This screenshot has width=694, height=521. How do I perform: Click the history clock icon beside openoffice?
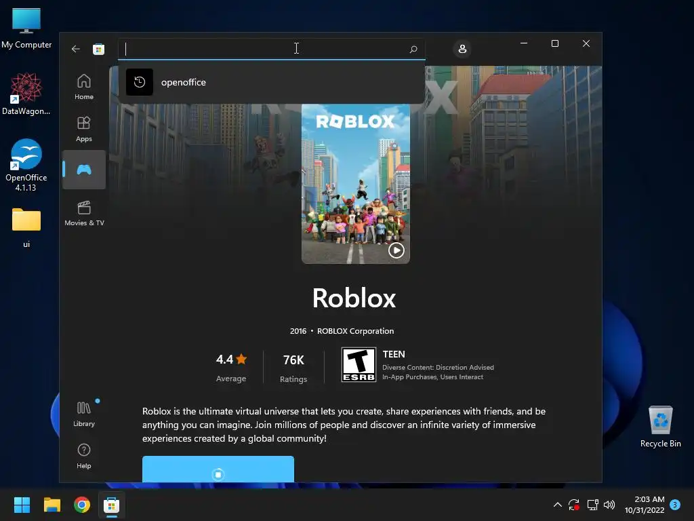140,82
